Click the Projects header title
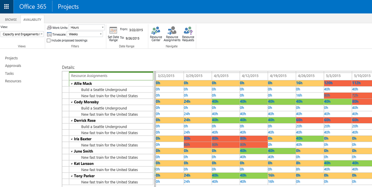Viewport: 372px width, 187px height. (x=68, y=7)
